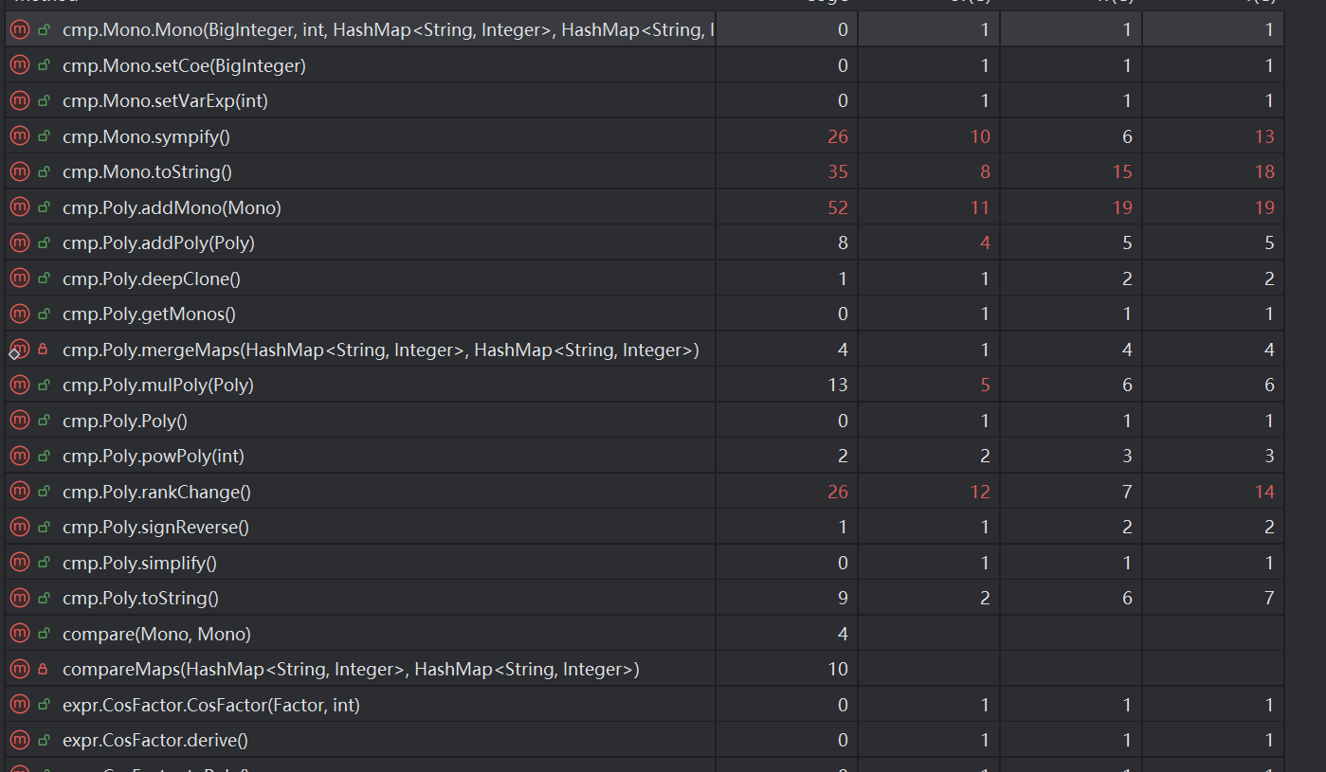Viewport: 1326px width, 772px height.
Task: Click the cmp.Poly.addPoly(Poly) method name
Action: point(158,243)
